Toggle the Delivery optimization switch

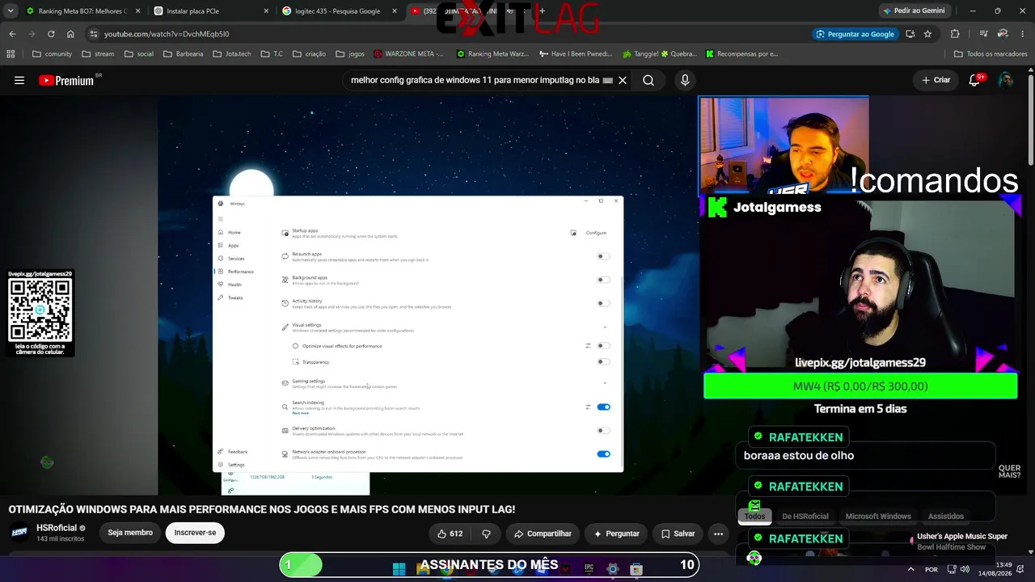[x=603, y=431]
